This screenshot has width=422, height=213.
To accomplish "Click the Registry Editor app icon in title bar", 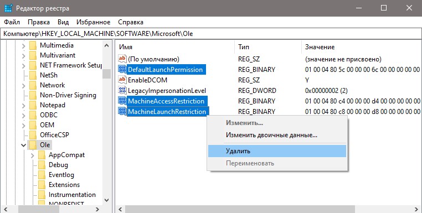I will pyautogui.click(x=8, y=8).
